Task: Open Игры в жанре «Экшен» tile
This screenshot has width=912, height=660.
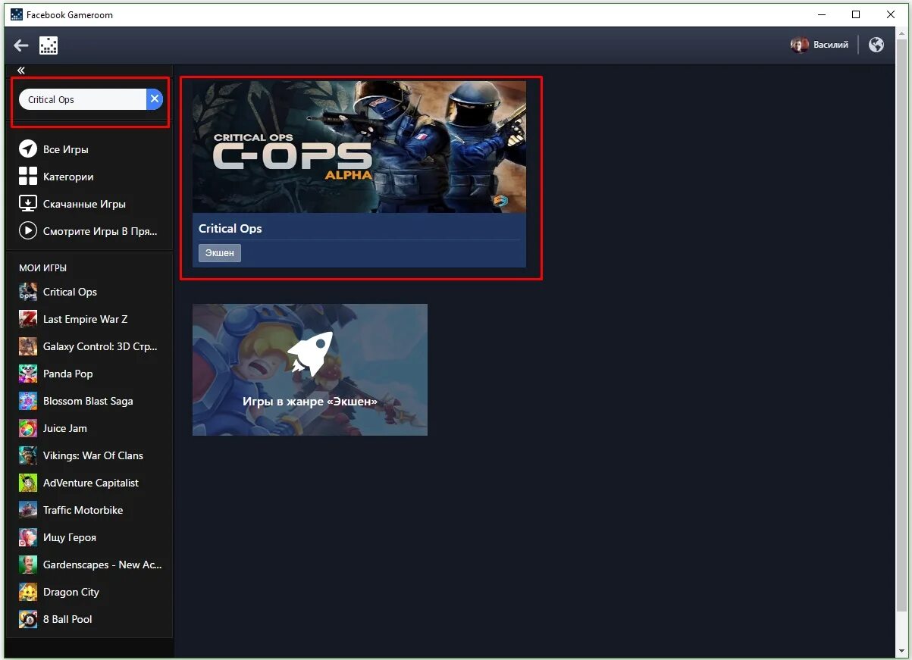Action: point(310,370)
